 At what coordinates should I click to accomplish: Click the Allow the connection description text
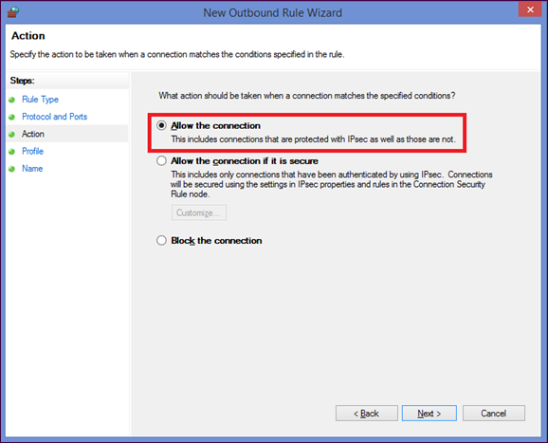click(314, 139)
